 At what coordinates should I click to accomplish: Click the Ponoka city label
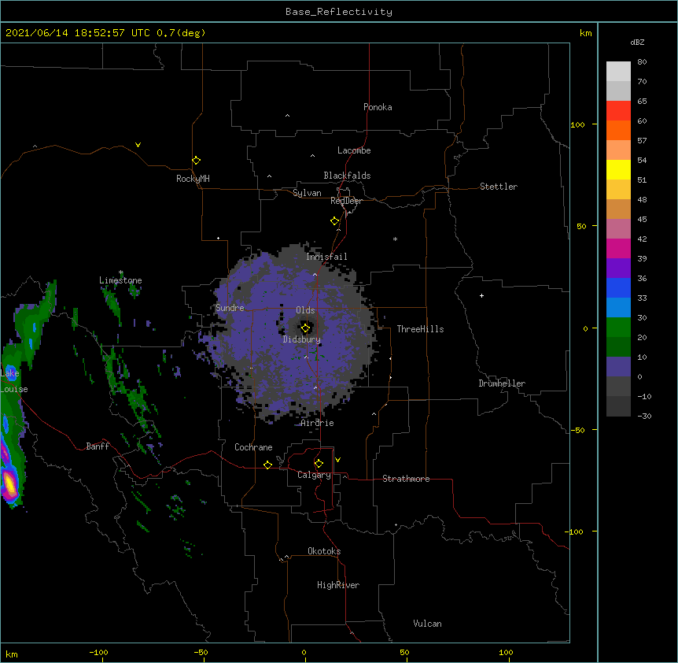tap(378, 107)
